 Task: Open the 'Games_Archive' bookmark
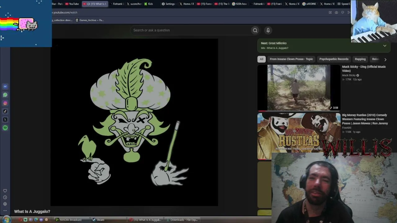[90, 20]
